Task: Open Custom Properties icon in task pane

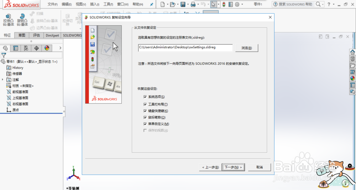Action: pos(352,85)
